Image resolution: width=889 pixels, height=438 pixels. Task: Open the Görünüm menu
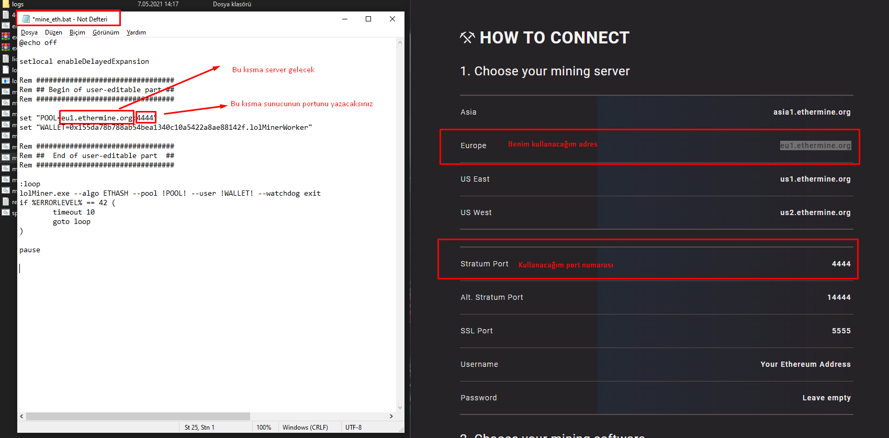pos(106,32)
